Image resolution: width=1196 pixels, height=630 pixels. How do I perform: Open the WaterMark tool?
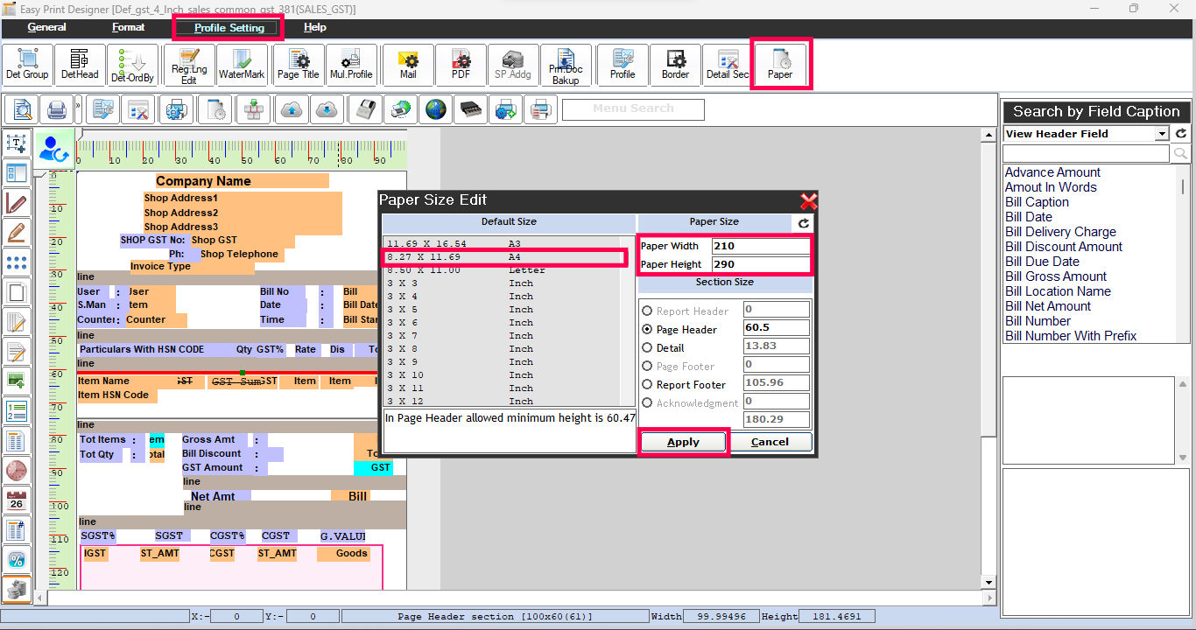pyautogui.click(x=242, y=65)
